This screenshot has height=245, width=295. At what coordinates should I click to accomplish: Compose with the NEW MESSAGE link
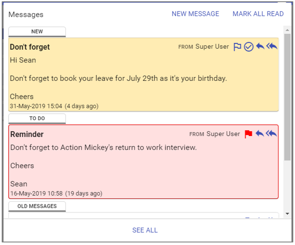pos(195,14)
